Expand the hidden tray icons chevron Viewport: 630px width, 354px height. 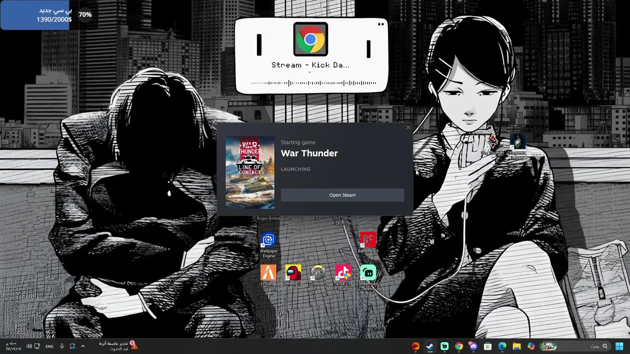83,346
